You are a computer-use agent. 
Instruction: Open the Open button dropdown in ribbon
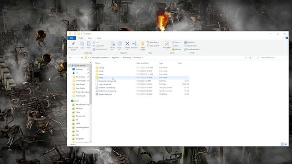[x=176, y=42]
